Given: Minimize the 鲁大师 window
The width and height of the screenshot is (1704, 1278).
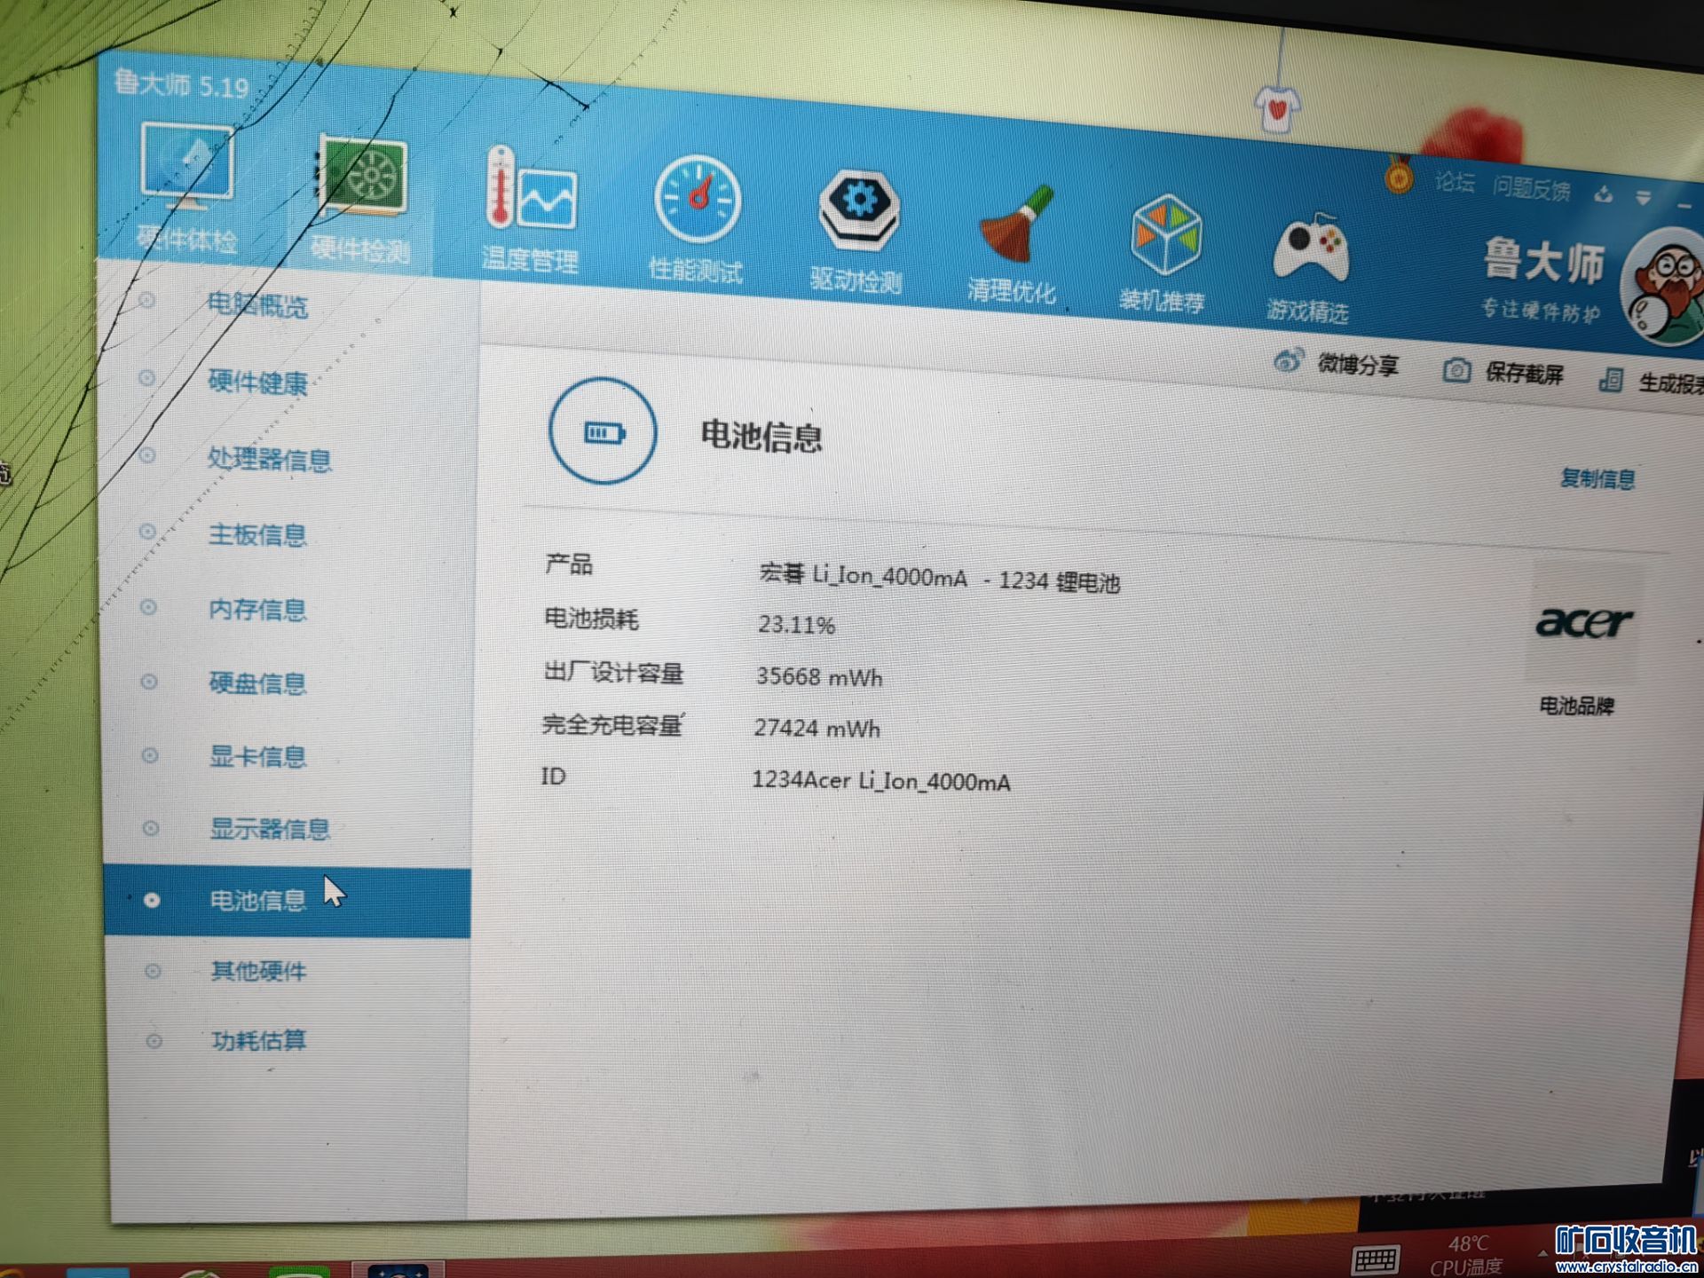Looking at the screenshot, I should [1684, 205].
